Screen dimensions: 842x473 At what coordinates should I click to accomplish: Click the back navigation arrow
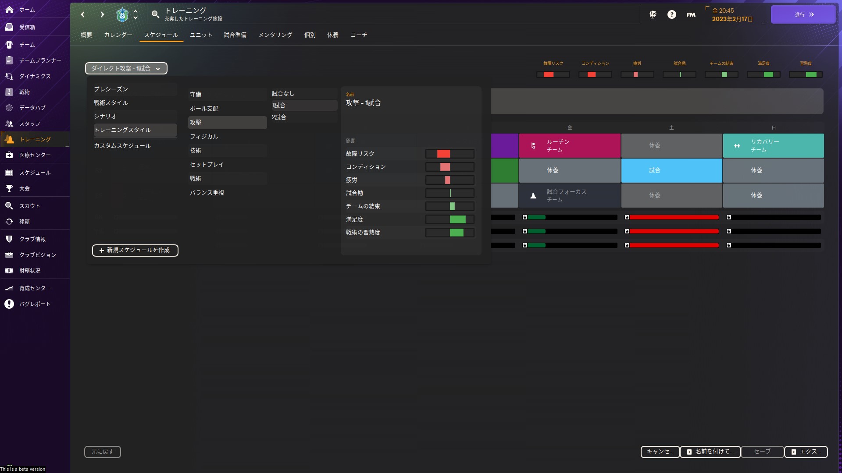83,14
